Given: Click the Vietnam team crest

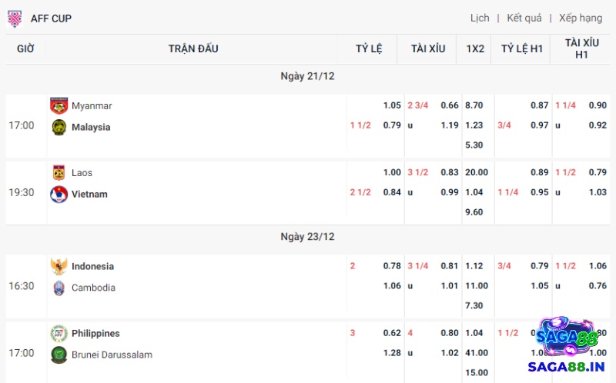Looking at the screenshot, I should coord(59,195).
